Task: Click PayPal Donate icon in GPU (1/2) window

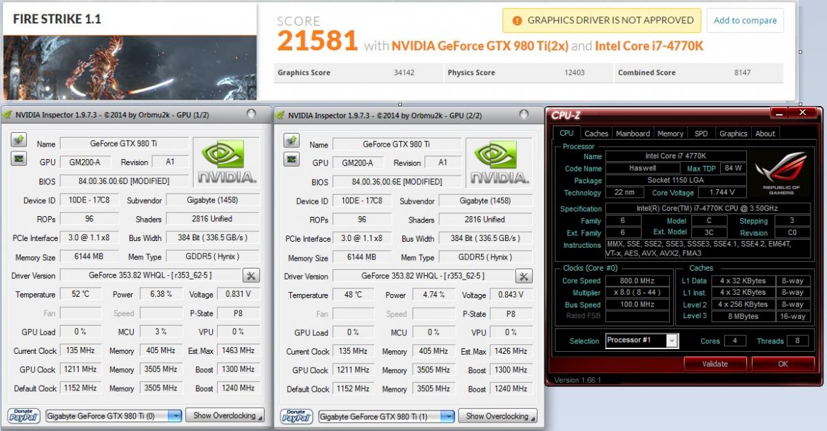Action: (25, 416)
